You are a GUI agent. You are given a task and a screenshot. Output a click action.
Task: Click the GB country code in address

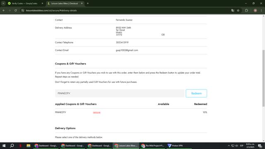pos(163,35)
